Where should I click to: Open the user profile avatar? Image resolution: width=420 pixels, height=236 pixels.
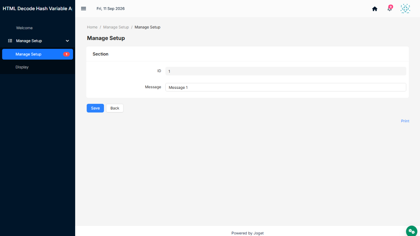[405, 9]
